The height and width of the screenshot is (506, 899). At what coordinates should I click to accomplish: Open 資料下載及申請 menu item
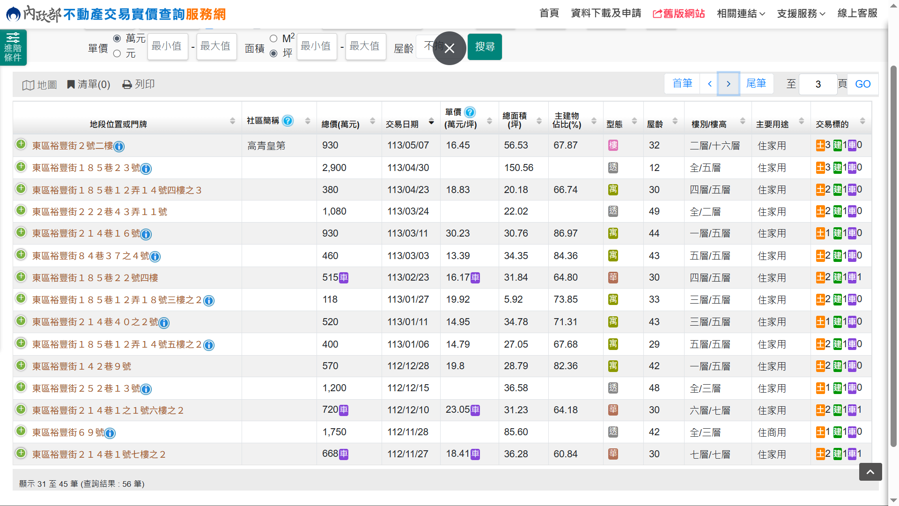[x=606, y=13]
